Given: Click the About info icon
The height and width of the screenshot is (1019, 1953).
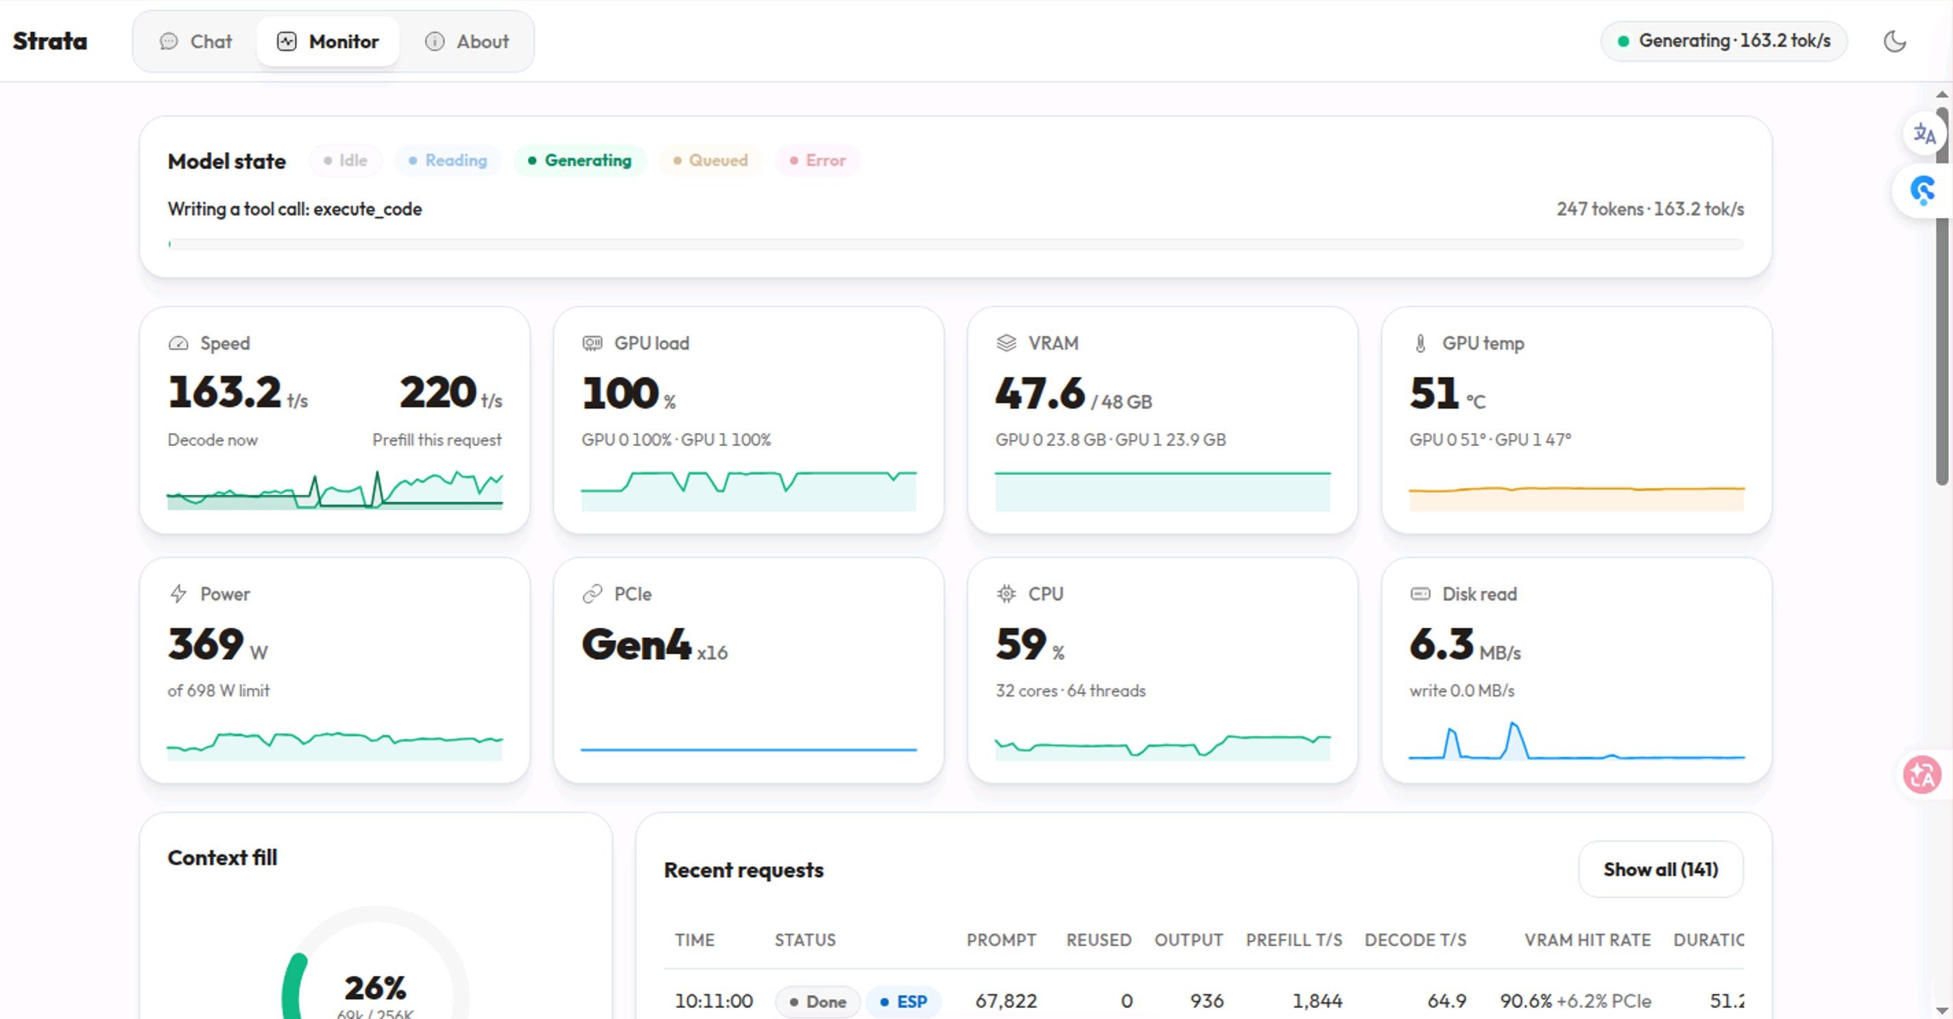Looking at the screenshot, I should [435, 42].
